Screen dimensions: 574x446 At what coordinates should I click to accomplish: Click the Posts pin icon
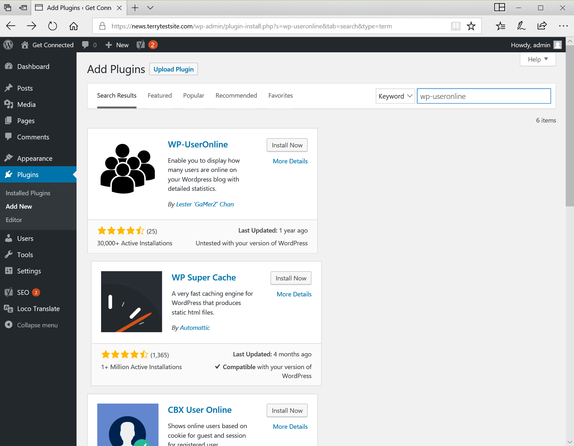(x=9, y=88)
